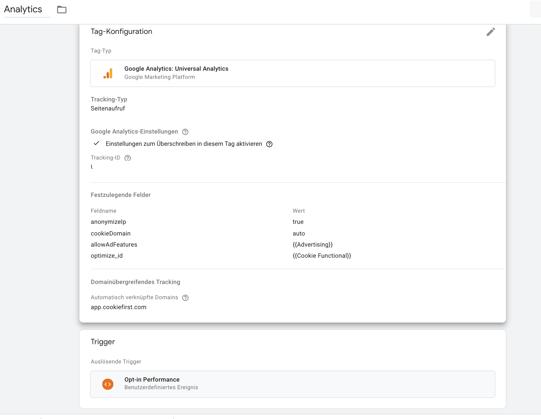Toggle Einstellungen zum Überschreiben checkmark
Image resolution: width=541 pixels, height=419 pixels.
(x=96, y=143)
